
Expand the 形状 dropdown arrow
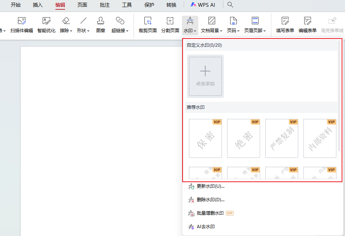point(88,31)
